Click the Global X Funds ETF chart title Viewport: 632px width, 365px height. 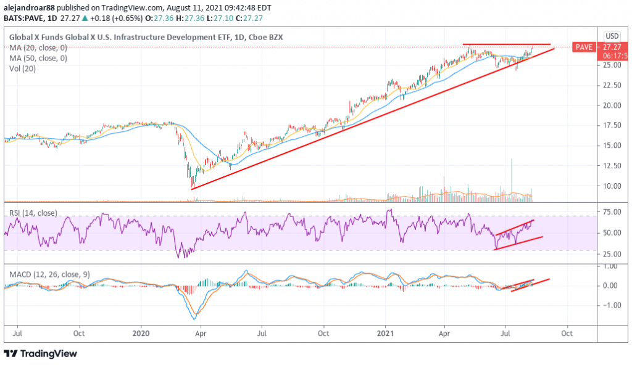(x=146, y=37)
